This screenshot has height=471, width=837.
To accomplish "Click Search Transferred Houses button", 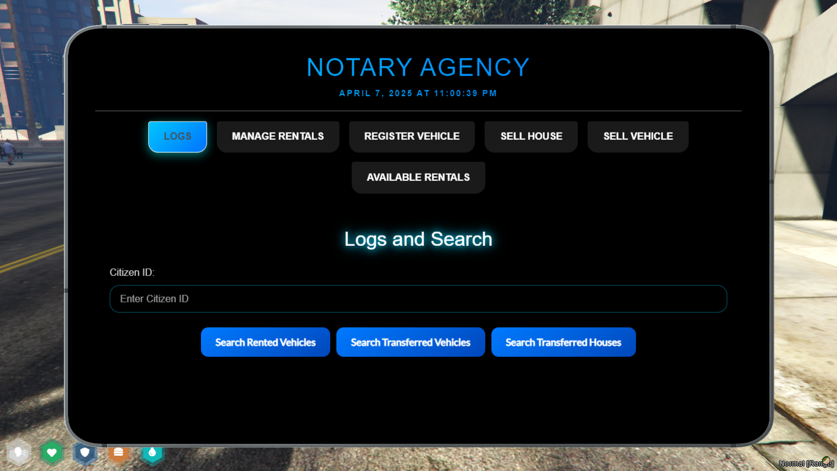I will [x=564, y=342].
